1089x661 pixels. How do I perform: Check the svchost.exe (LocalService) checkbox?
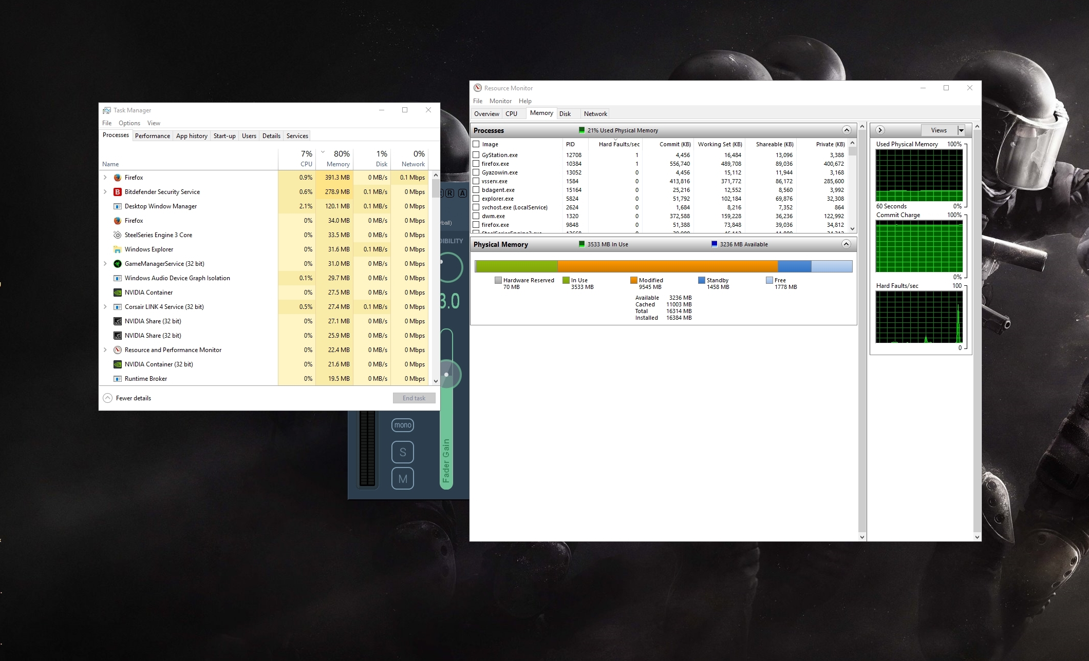point(476,207)
